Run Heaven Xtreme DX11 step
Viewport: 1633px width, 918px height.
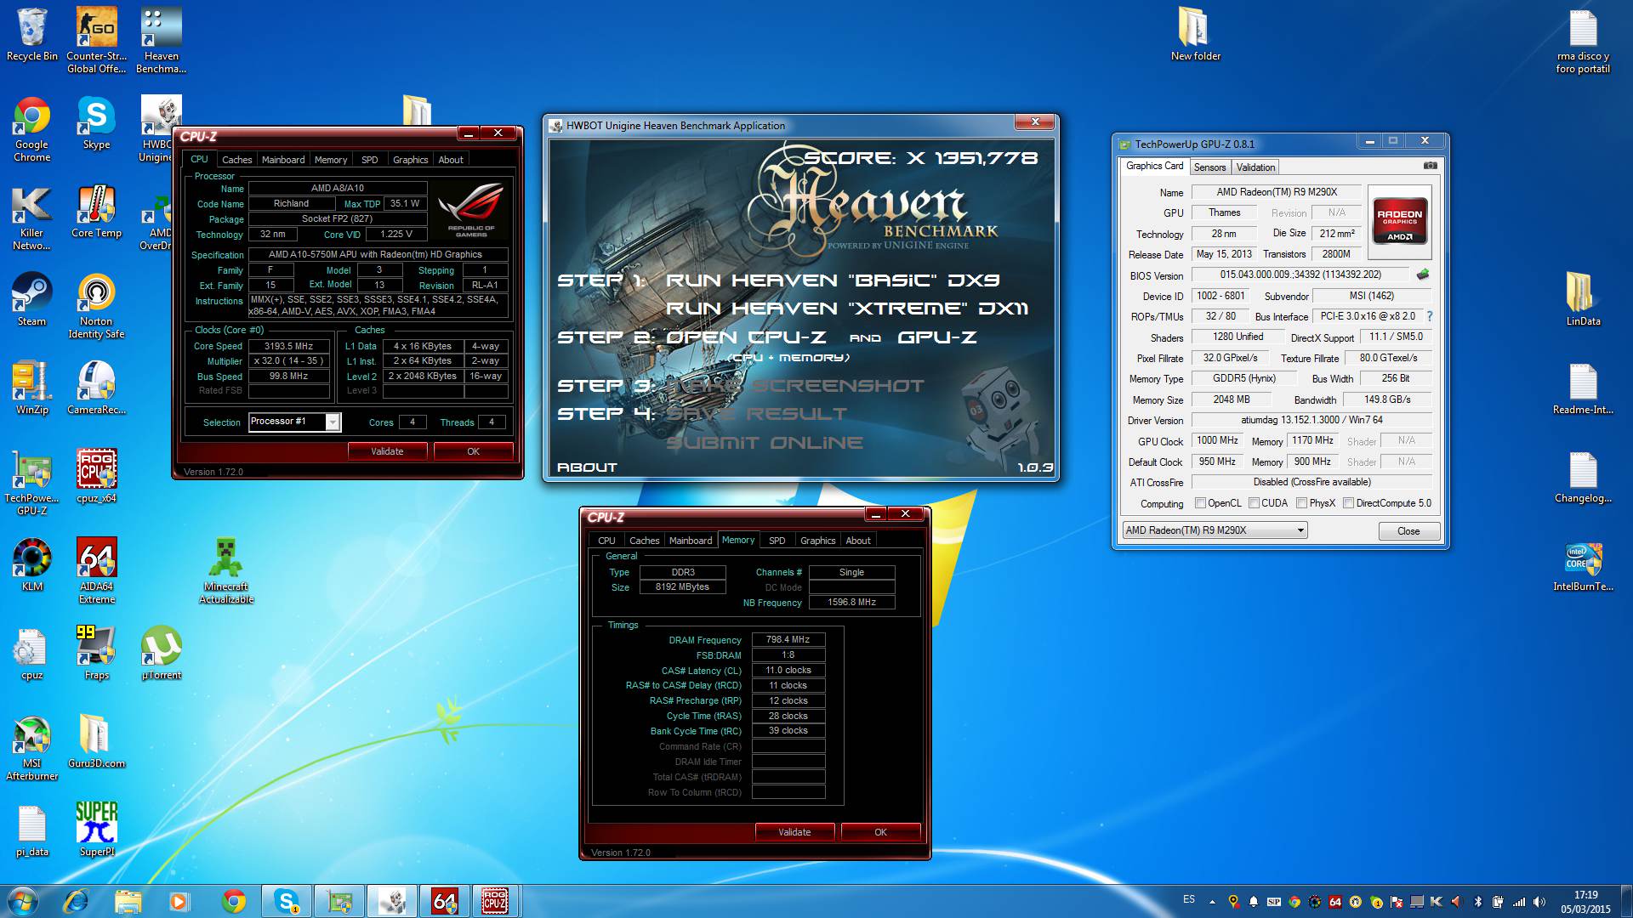point(846,309)
